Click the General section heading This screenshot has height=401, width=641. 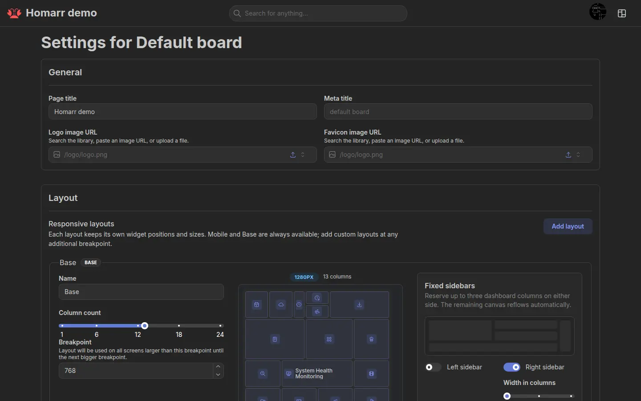point(65,72)
